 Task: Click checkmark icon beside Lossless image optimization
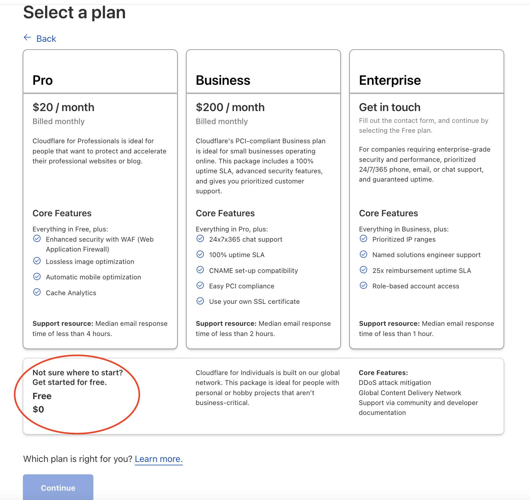click(x=37, y=261)
